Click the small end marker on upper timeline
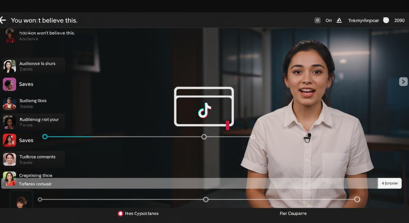409x223 pixels. point(253,137)
